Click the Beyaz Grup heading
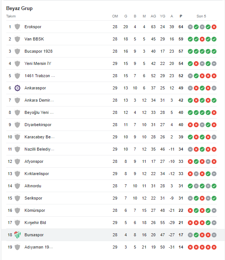This screenshot has width=225, height=260. [x=19, y=8]
